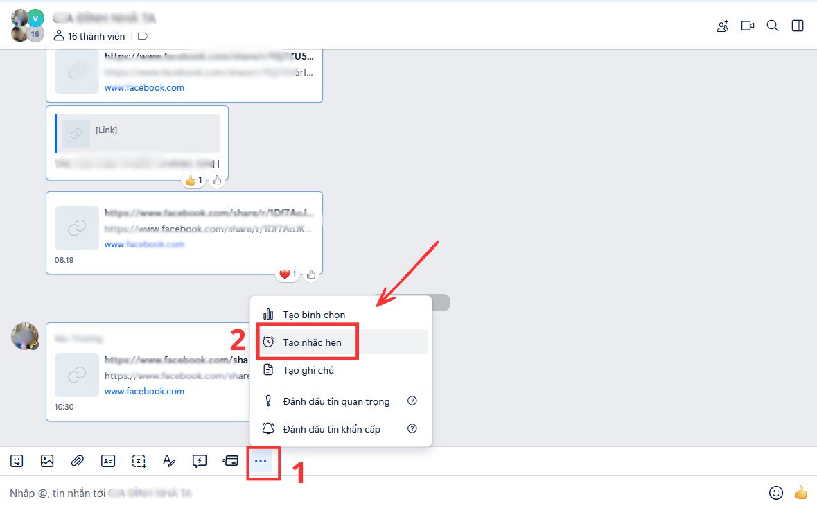Click the screen capture icon
Screen dimensions: 817x506
(139, 460)
